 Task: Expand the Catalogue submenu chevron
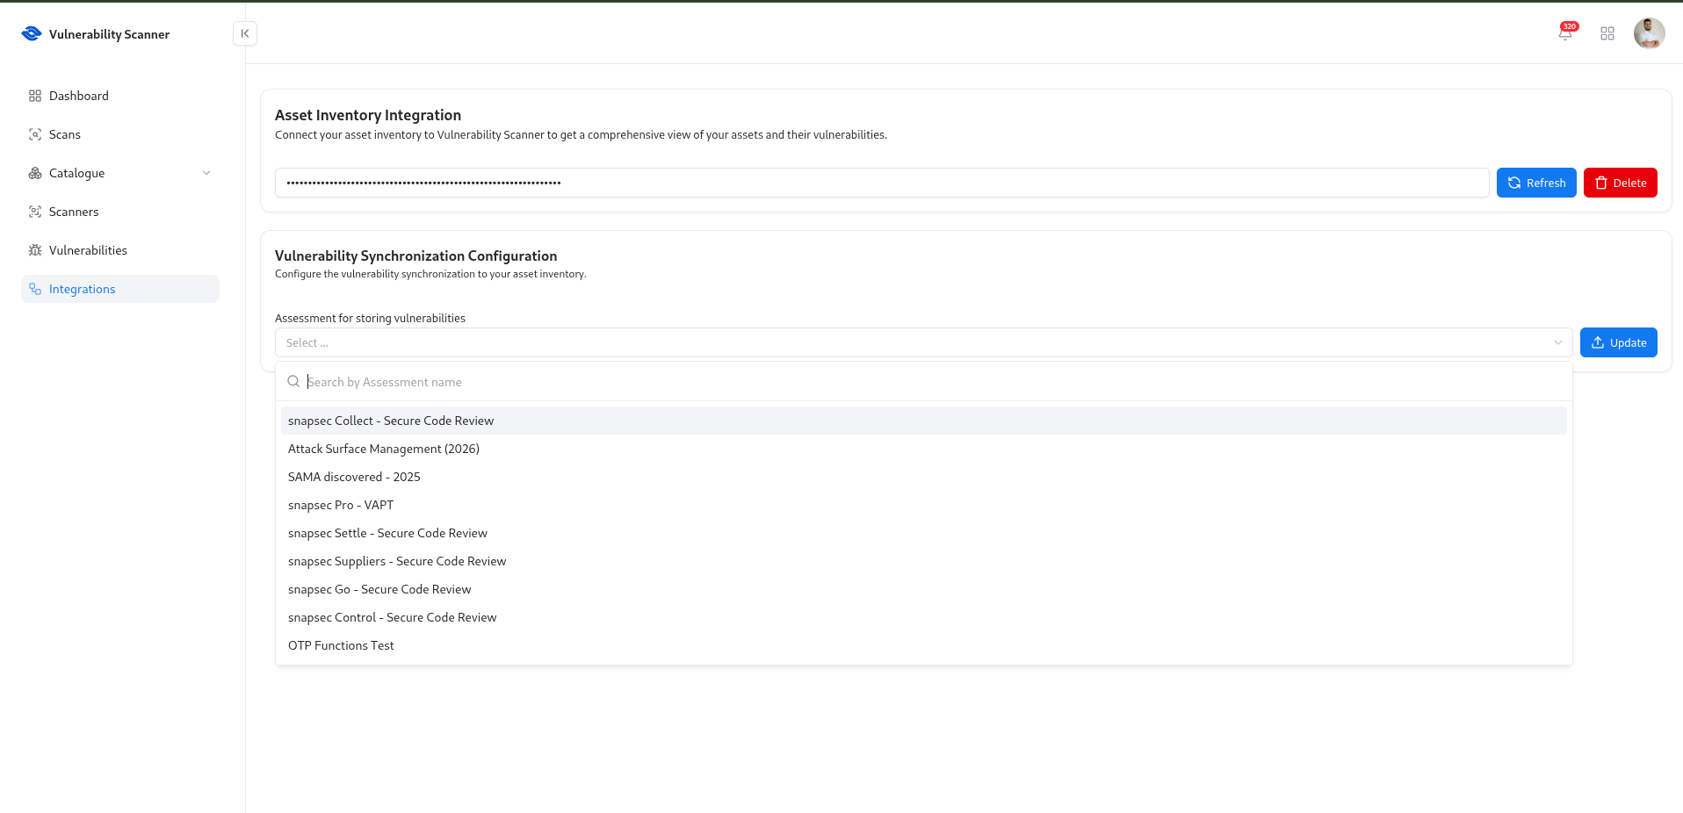pos(206,173)
